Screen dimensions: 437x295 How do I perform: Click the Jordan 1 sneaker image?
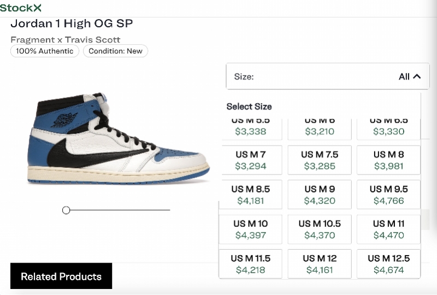(117, 139)
